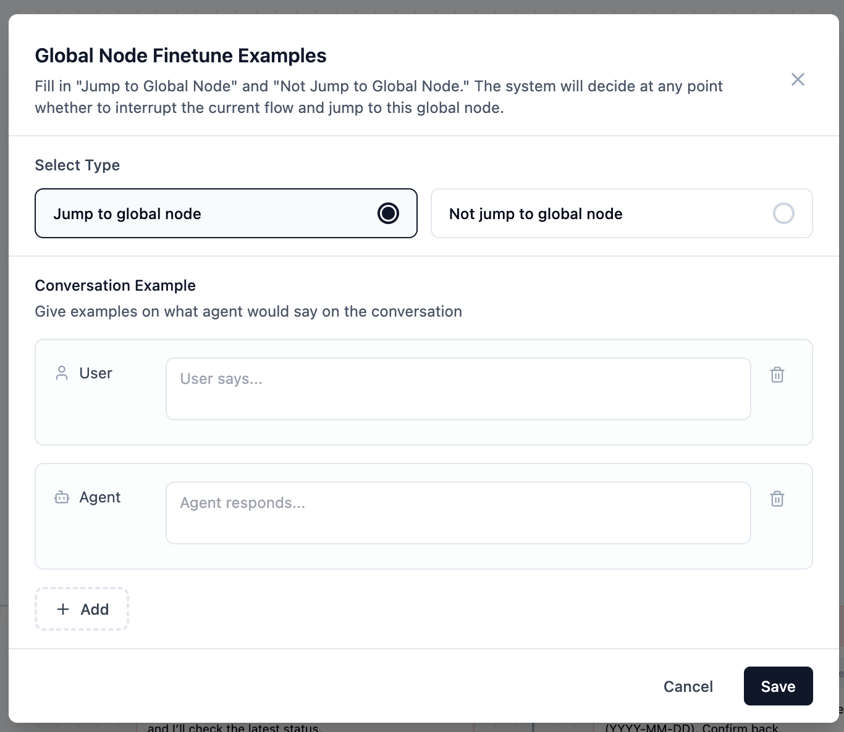Click the "Not jump to global node" option card
Screen dimensions: 844x732
point(622,214)
